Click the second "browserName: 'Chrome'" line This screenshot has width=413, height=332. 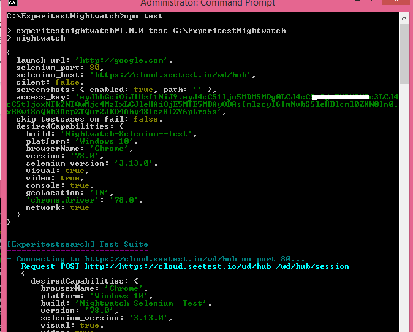pyautogui.click(x=94, y=289)
